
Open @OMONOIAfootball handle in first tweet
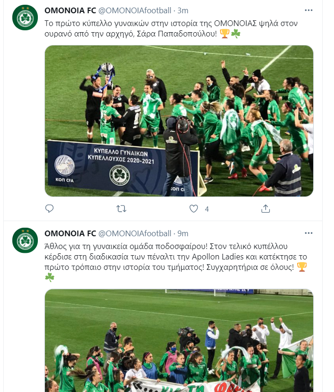tap(135, 10)
